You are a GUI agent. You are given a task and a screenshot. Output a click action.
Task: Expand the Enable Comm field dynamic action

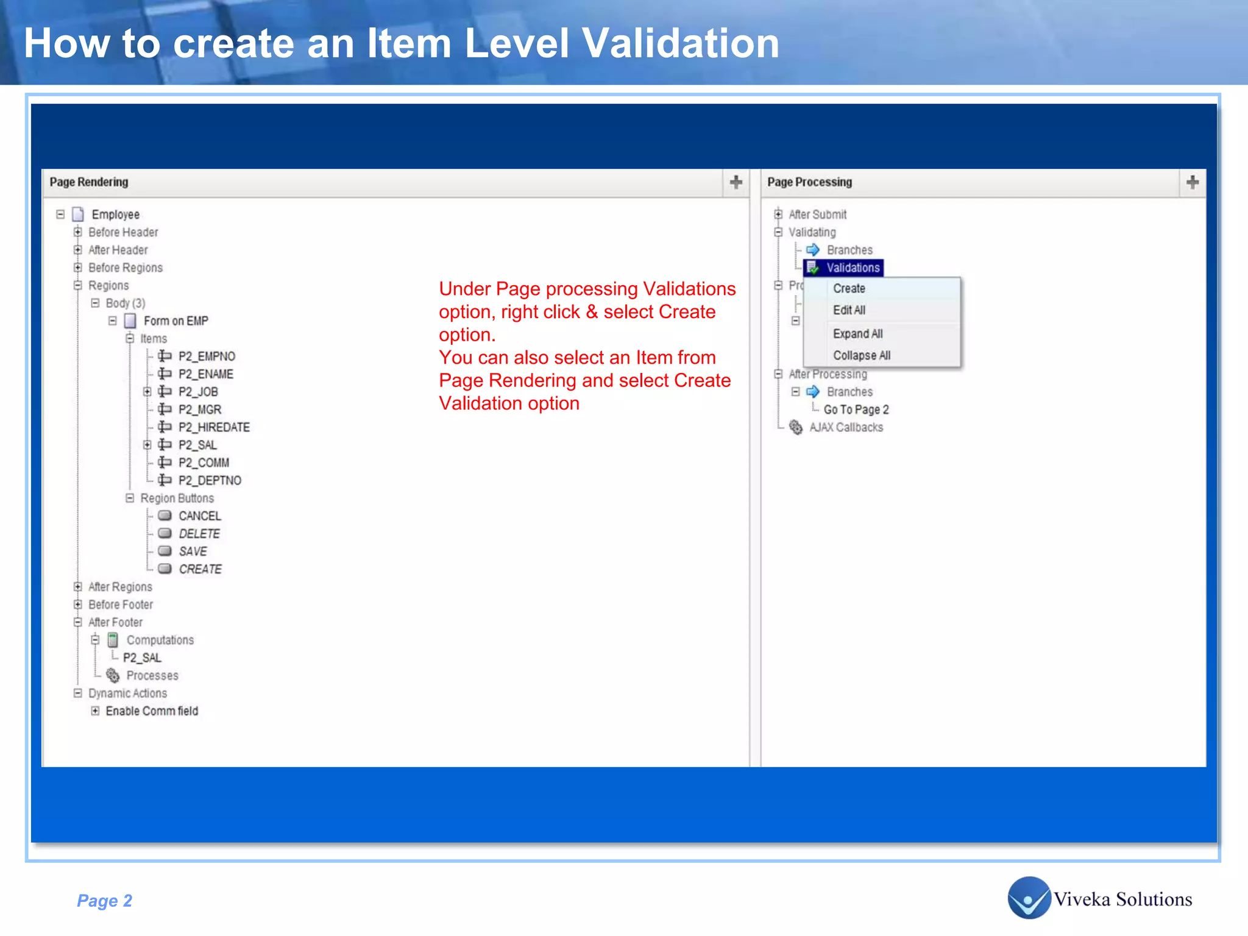click(95, 711)
